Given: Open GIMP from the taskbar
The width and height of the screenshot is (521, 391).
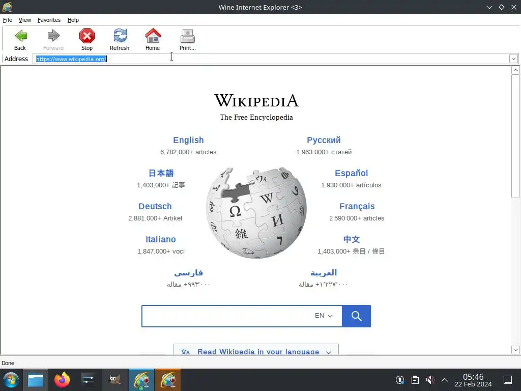Looking at the screenshot, I should pyautogui.click(x=115, y=380).
